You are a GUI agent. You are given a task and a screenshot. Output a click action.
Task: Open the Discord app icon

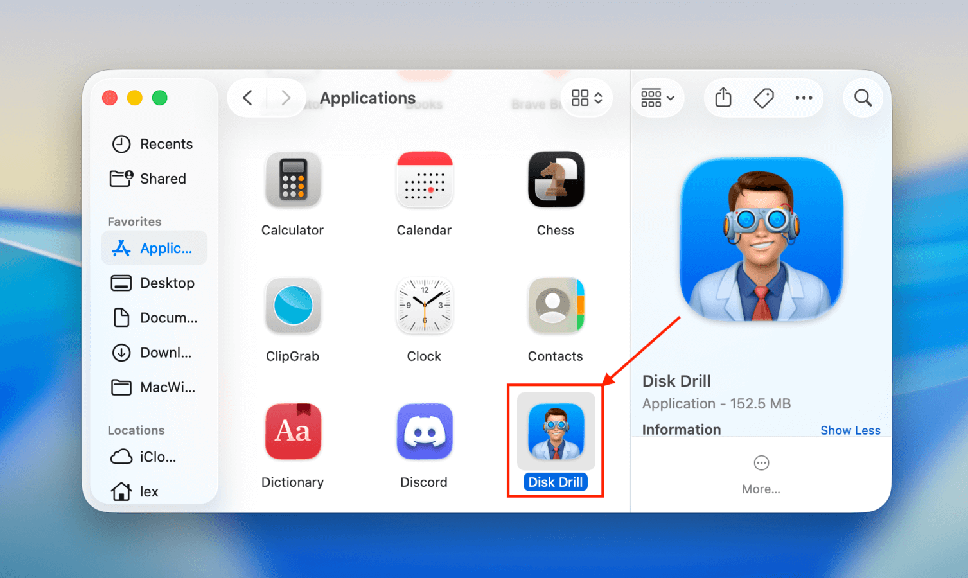[424, 432]
